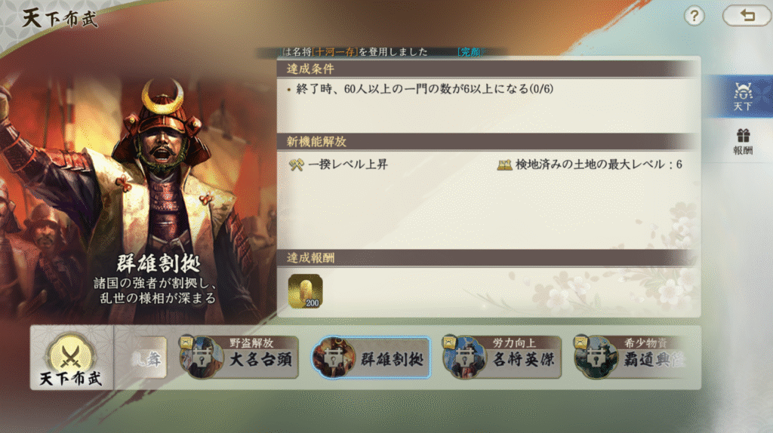Screen dimensions: 773x433
Task: Click the back arrow button
Action: tap(747, 16)
